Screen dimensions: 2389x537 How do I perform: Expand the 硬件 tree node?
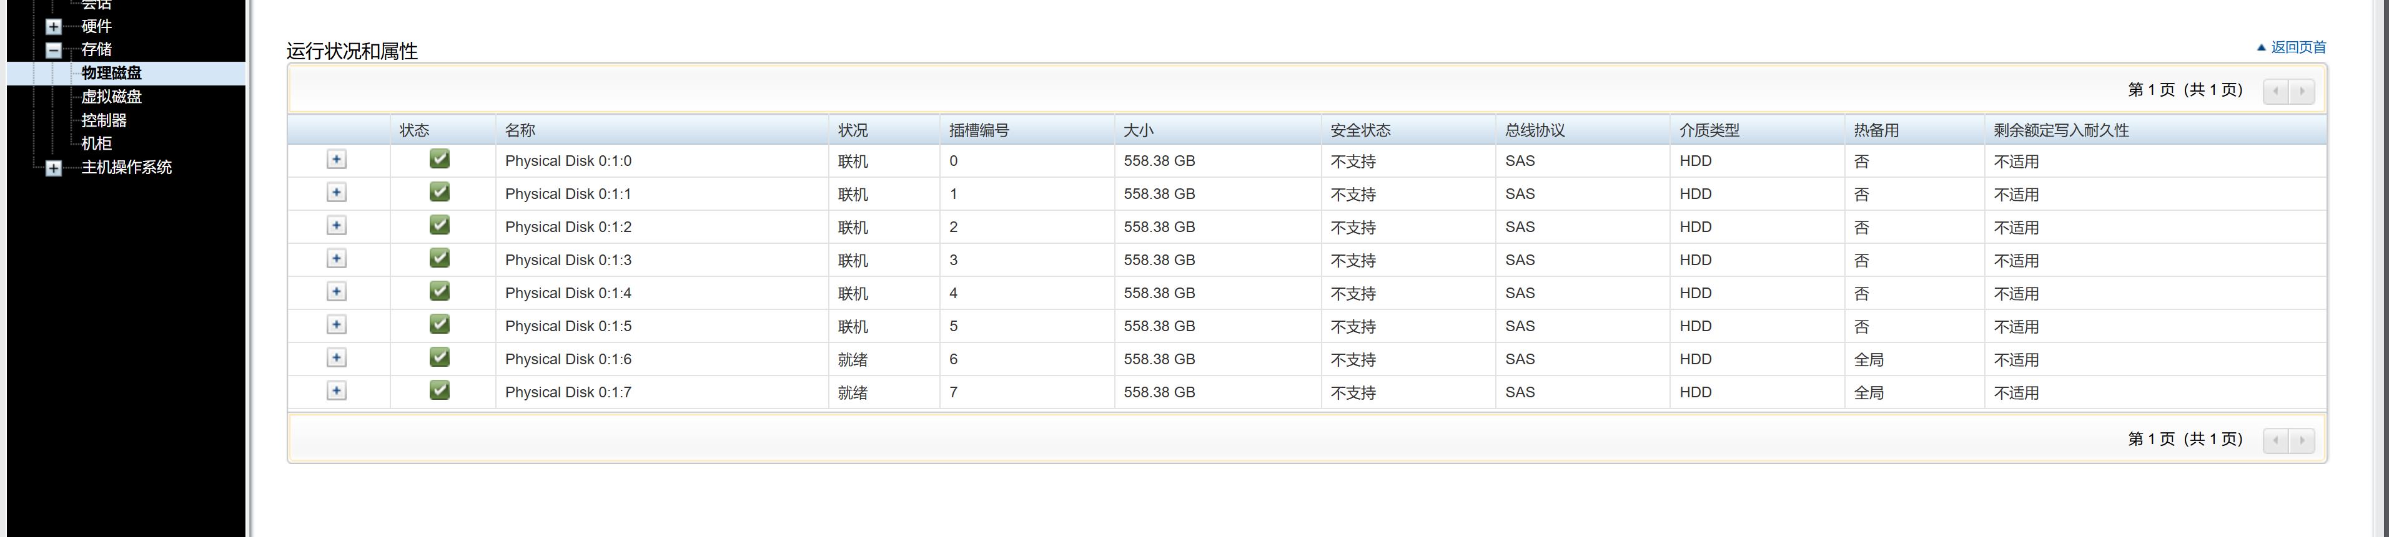pos(54,27)
